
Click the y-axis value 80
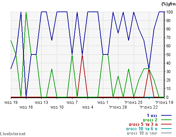click(x=168, y=29)
